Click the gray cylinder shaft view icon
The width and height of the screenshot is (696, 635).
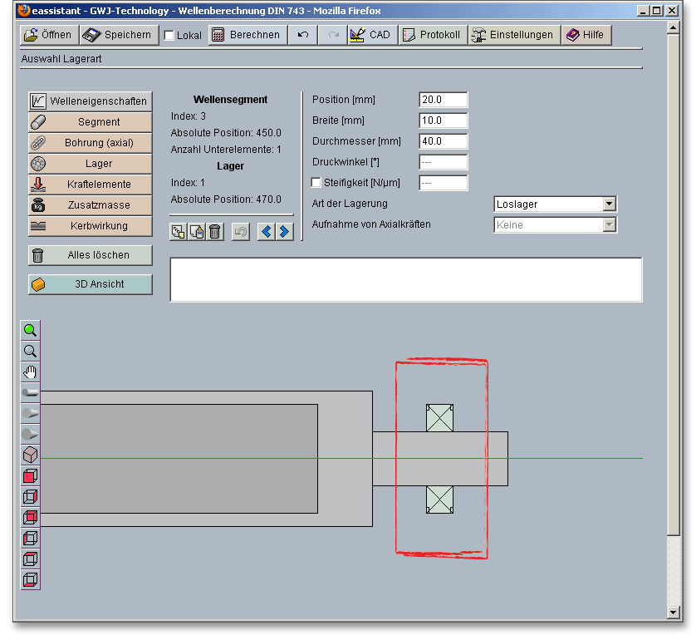[31, 392]
